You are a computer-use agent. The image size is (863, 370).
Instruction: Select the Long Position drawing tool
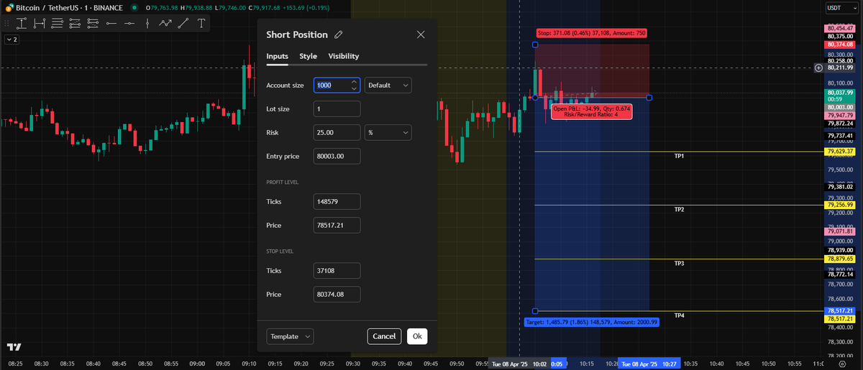tap(76, 23)
